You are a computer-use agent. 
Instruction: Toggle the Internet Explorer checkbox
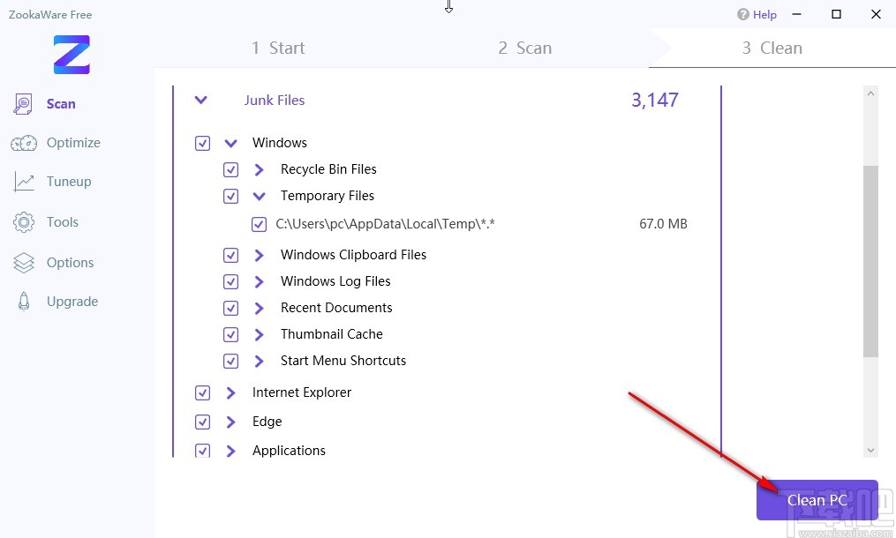pyautogui.click(x=202, y=392)
